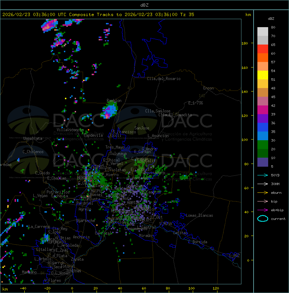Click the 'Potrerillos' map label

tap(58, 192)
